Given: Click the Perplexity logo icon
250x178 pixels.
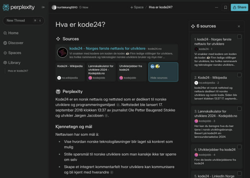Looking at the screenshot, I should [x=6, y=7].
